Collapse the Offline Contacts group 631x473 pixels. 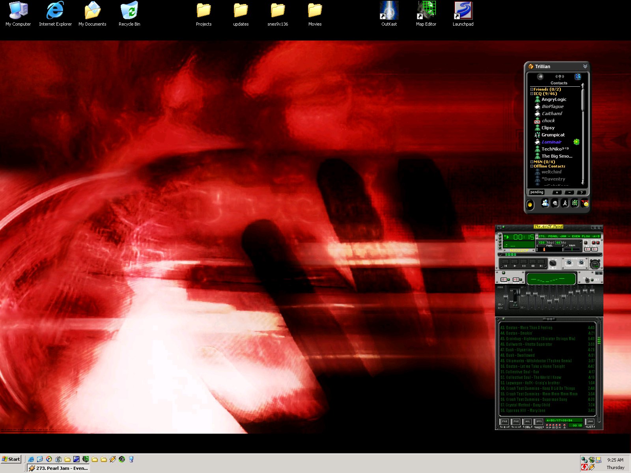click(x=532, y=166)
